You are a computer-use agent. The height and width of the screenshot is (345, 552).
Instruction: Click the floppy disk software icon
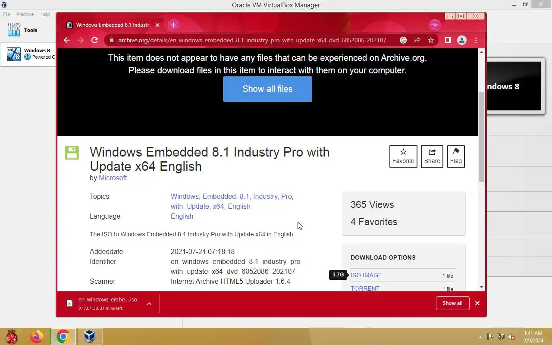72,153
